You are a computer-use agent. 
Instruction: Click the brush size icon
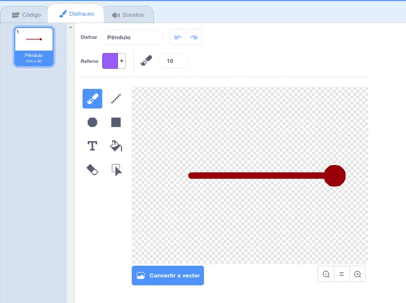pyautogui.click(x=146, y=61)
